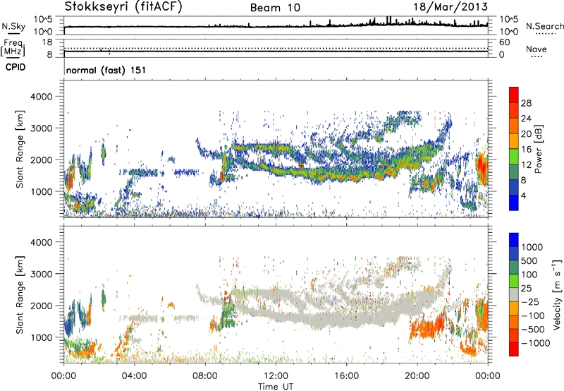Click the red top of the power colorbar

point(514,95)
